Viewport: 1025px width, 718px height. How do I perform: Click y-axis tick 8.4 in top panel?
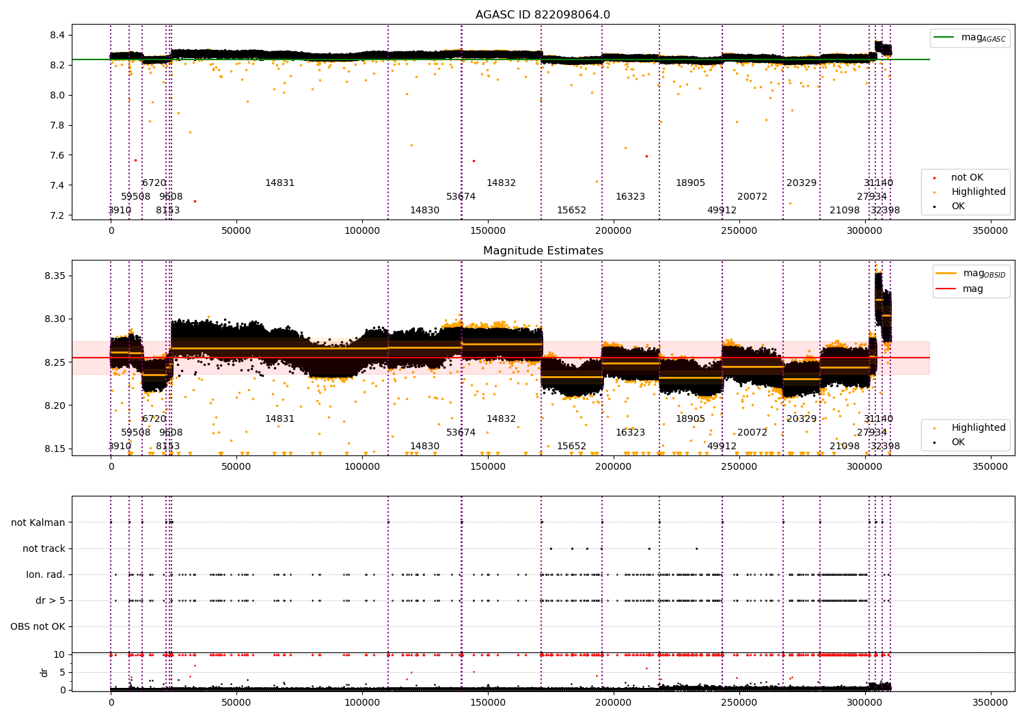tap(57, 36)
